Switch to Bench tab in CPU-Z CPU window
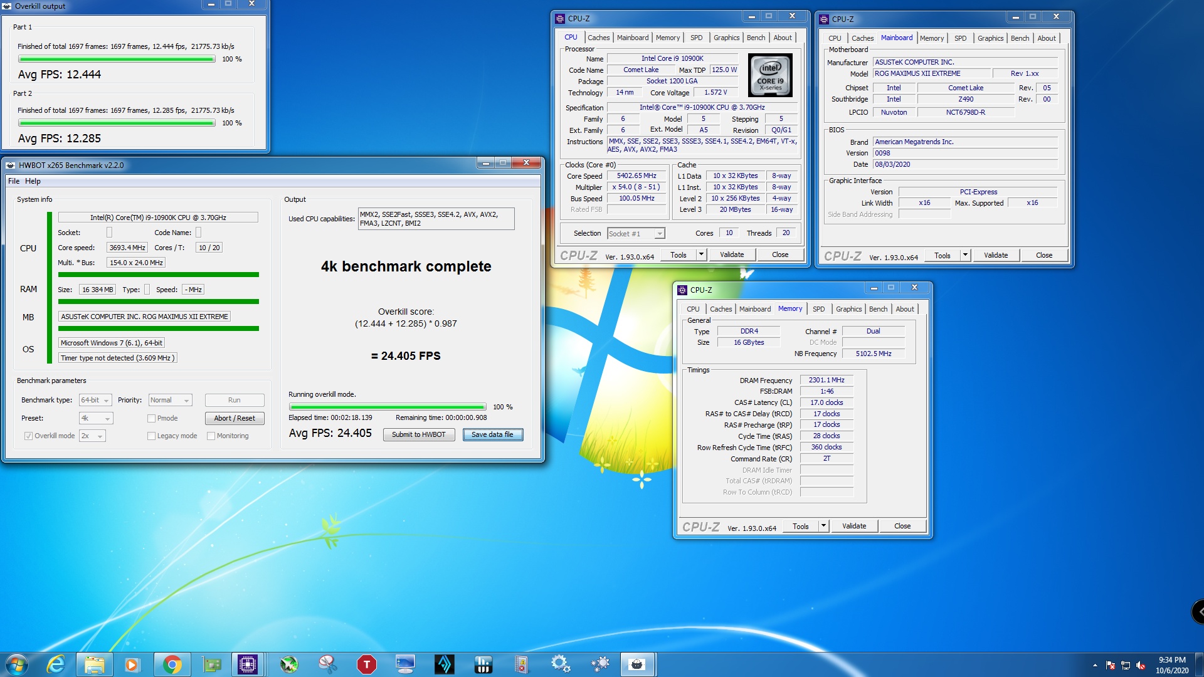 pos(756,38)
